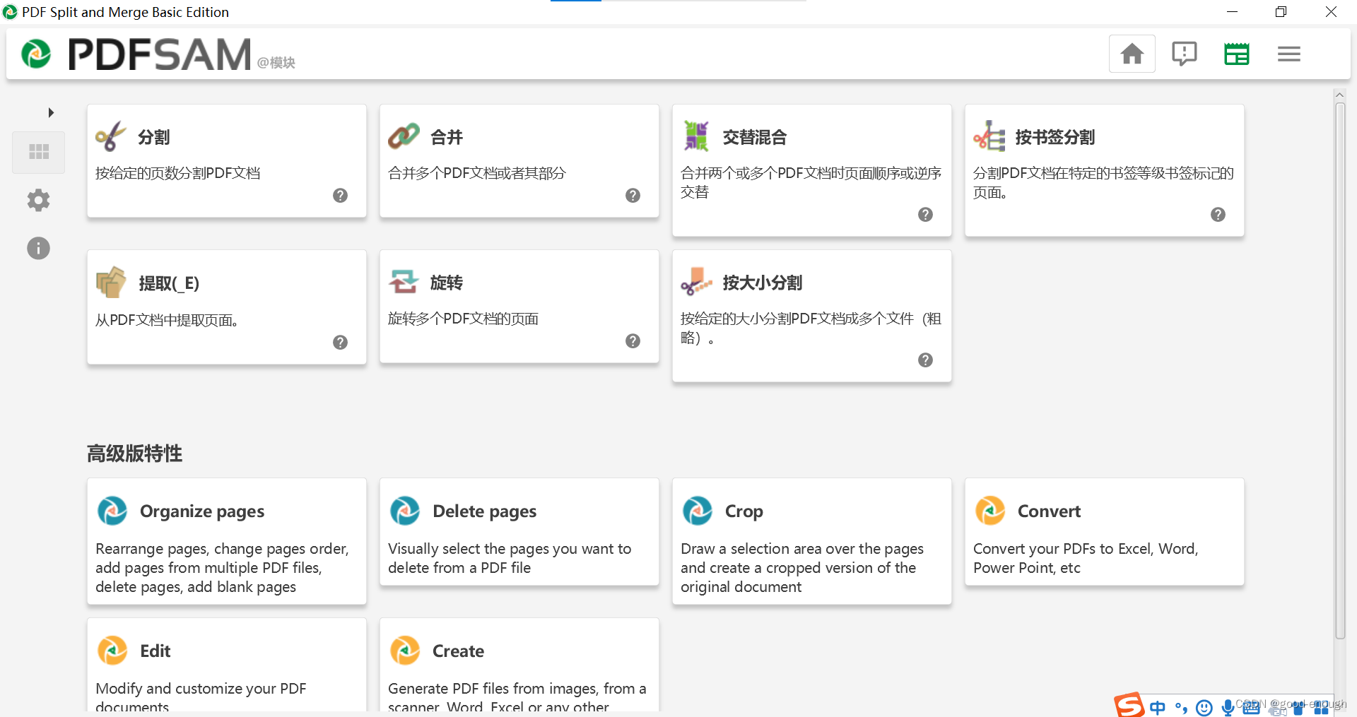Open help for the 提取(_E) module

pos(340,343)
